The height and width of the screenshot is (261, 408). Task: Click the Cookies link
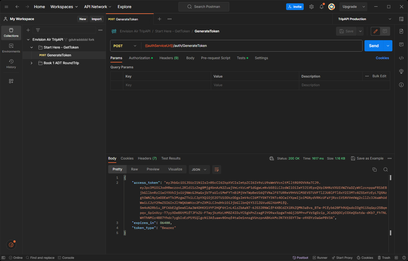pyautogui.click(x=382, y=58)
